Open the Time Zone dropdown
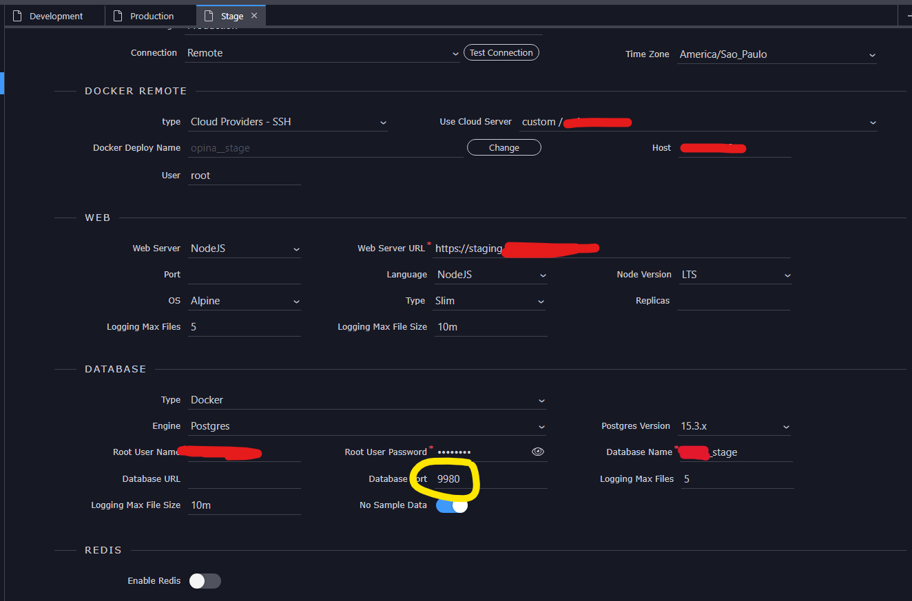The width and height of the screenshot is (912, 601). point(777,54)
